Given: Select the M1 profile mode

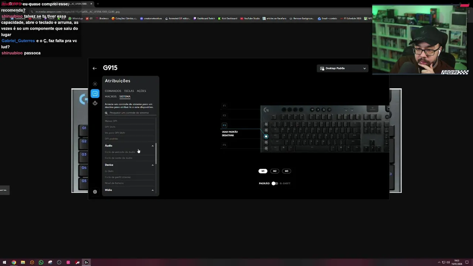Looking at the screenshot, I should (x=263, y=171).
